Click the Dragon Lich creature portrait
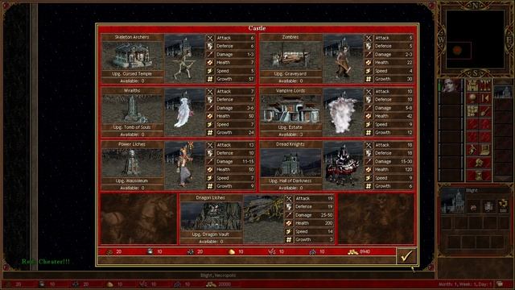 click(263, 219)
